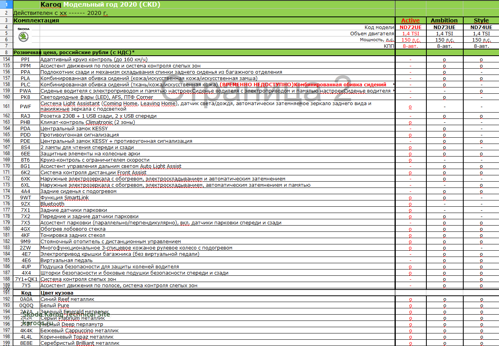
Task: Select 'Бежевый Cappuccino металлик' color cell
Action: 217,330
